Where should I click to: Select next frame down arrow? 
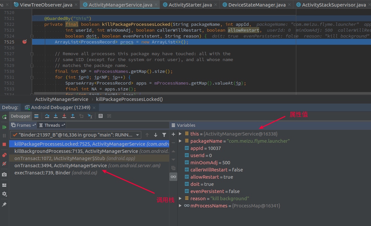(x=156, y=135)
